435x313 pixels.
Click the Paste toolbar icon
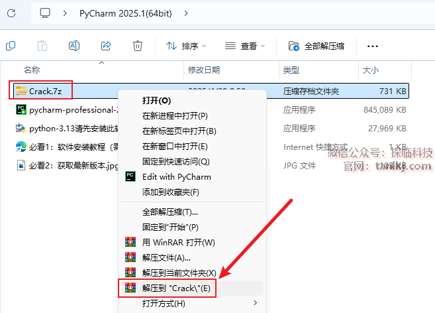point(42,46)
